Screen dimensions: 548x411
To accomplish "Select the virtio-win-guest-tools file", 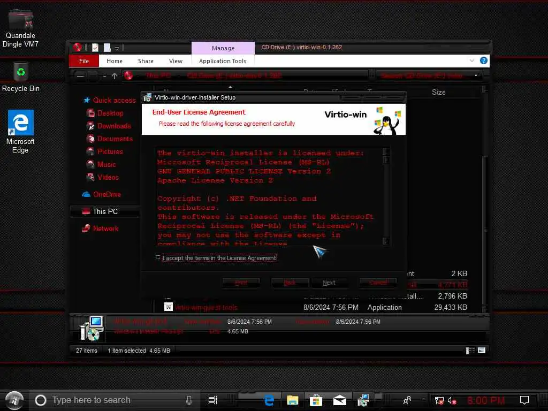I will point(206,308).
